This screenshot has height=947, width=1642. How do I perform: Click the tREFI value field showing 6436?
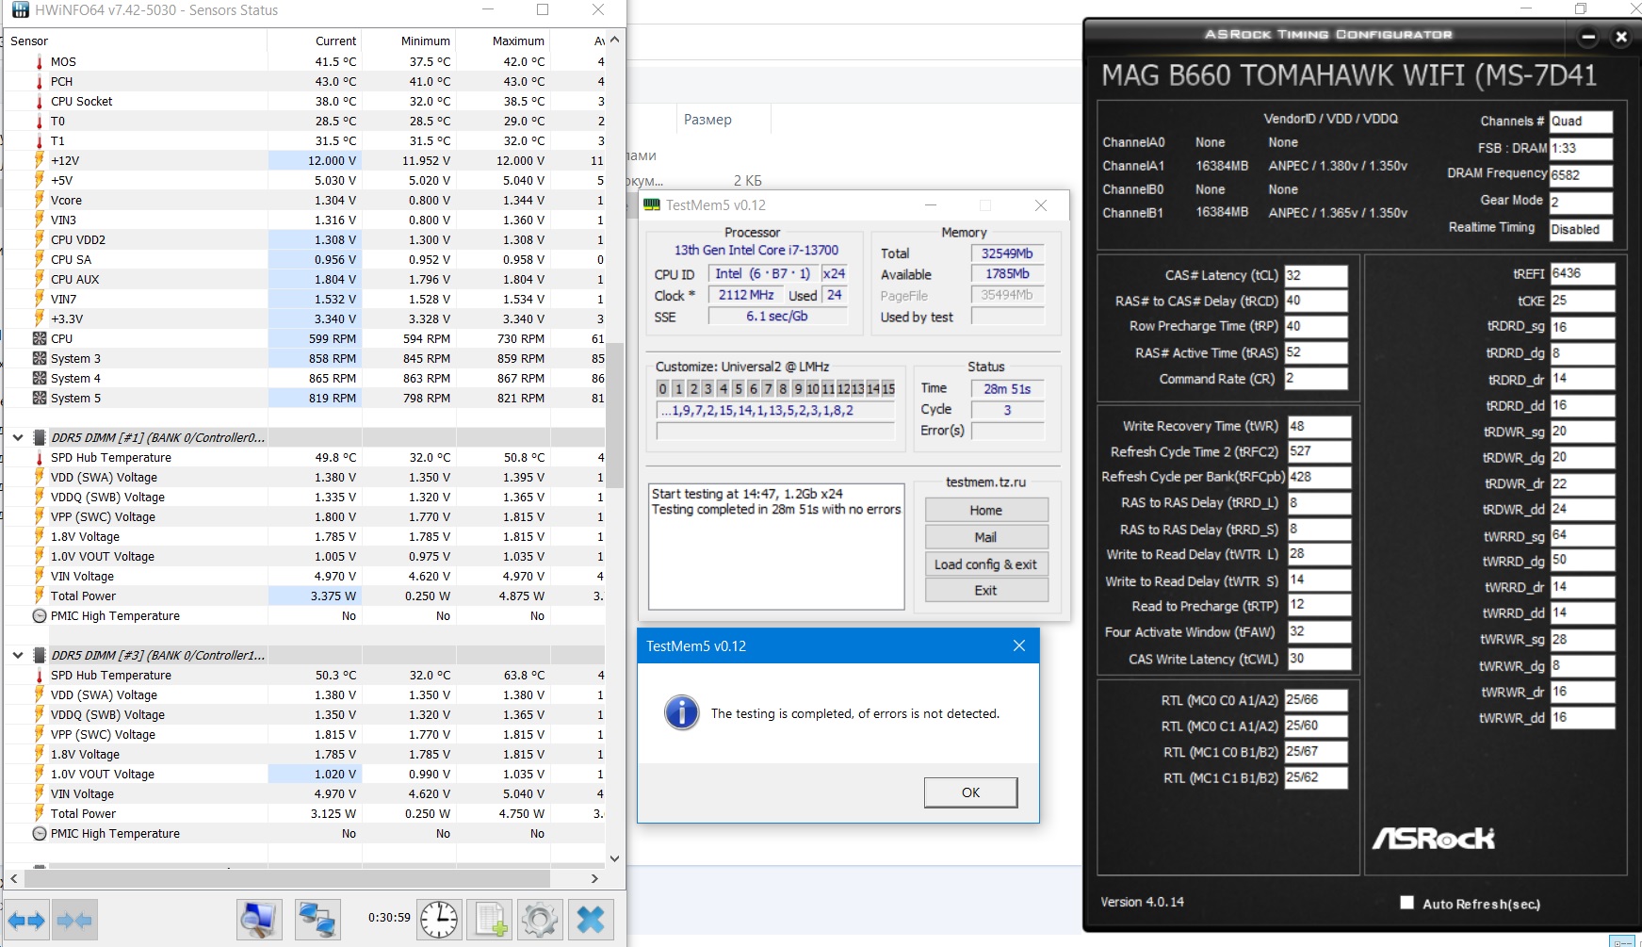[x=1583, y=273]
